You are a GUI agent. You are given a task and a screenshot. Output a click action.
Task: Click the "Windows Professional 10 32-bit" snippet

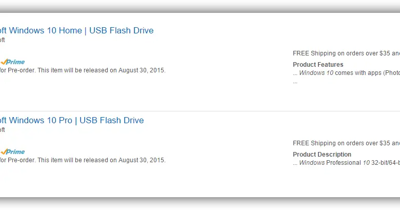click(x=349, y=163)
